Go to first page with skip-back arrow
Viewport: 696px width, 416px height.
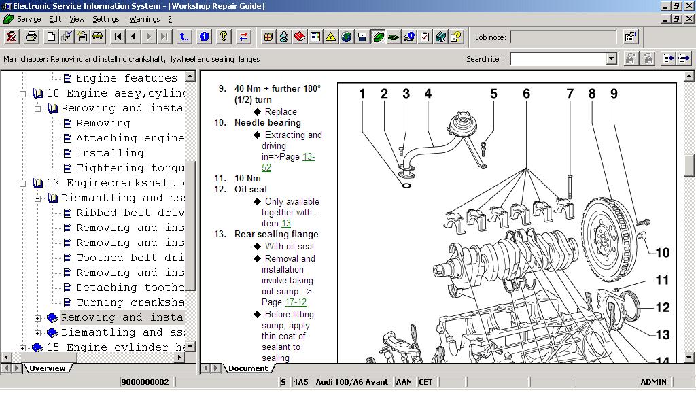click(x=118, y=37)
